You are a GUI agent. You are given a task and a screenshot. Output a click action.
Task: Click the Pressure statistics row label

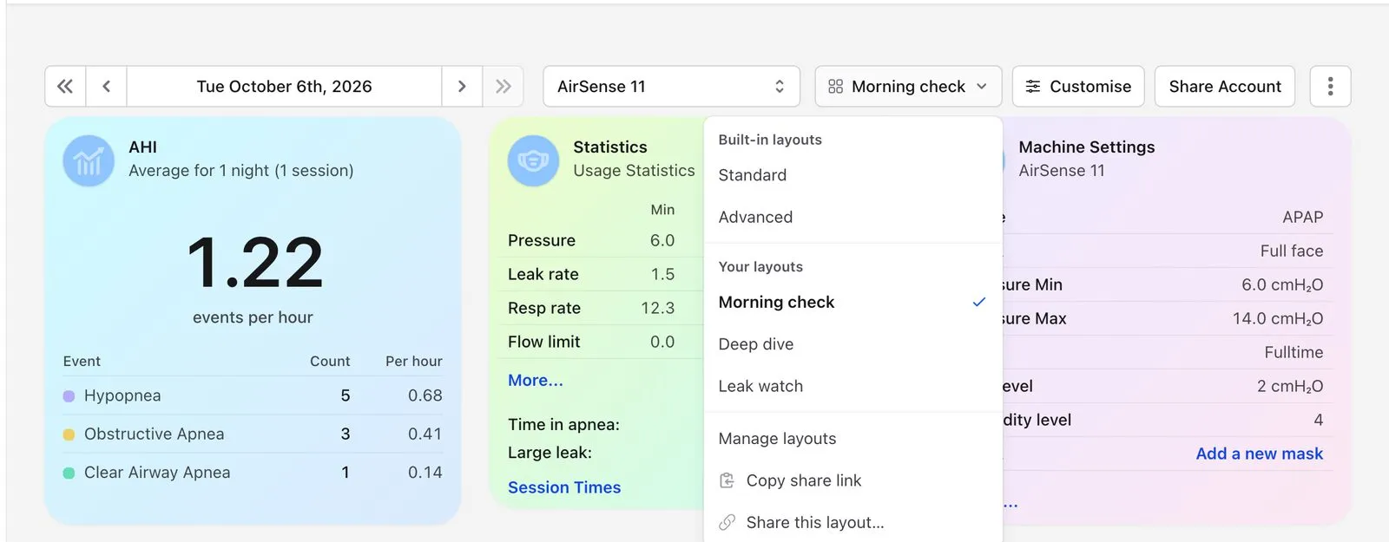tap(542, 240)
